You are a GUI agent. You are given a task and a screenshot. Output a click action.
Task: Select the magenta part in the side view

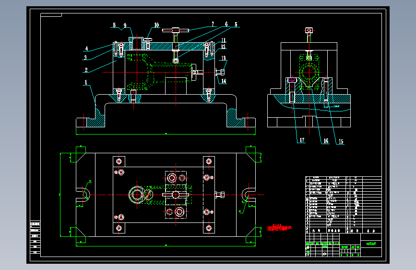tap(292, 79)
